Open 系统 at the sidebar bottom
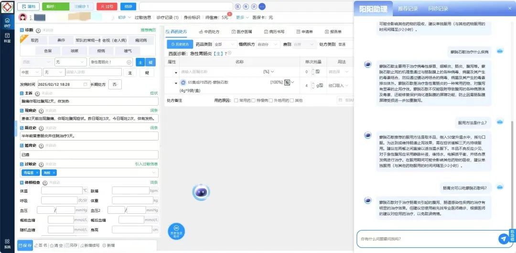The image size is (516, 253). pyautogui.click(x=7, y=243)
